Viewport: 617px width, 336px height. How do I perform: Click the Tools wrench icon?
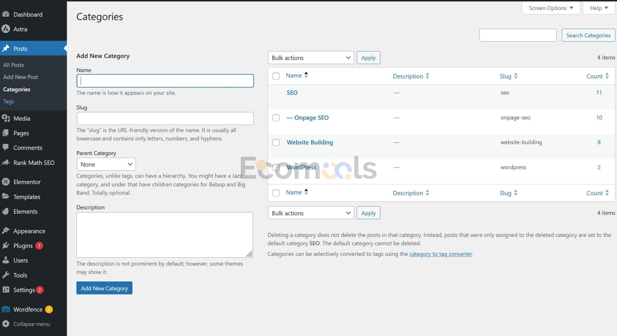tap(6, 275)
